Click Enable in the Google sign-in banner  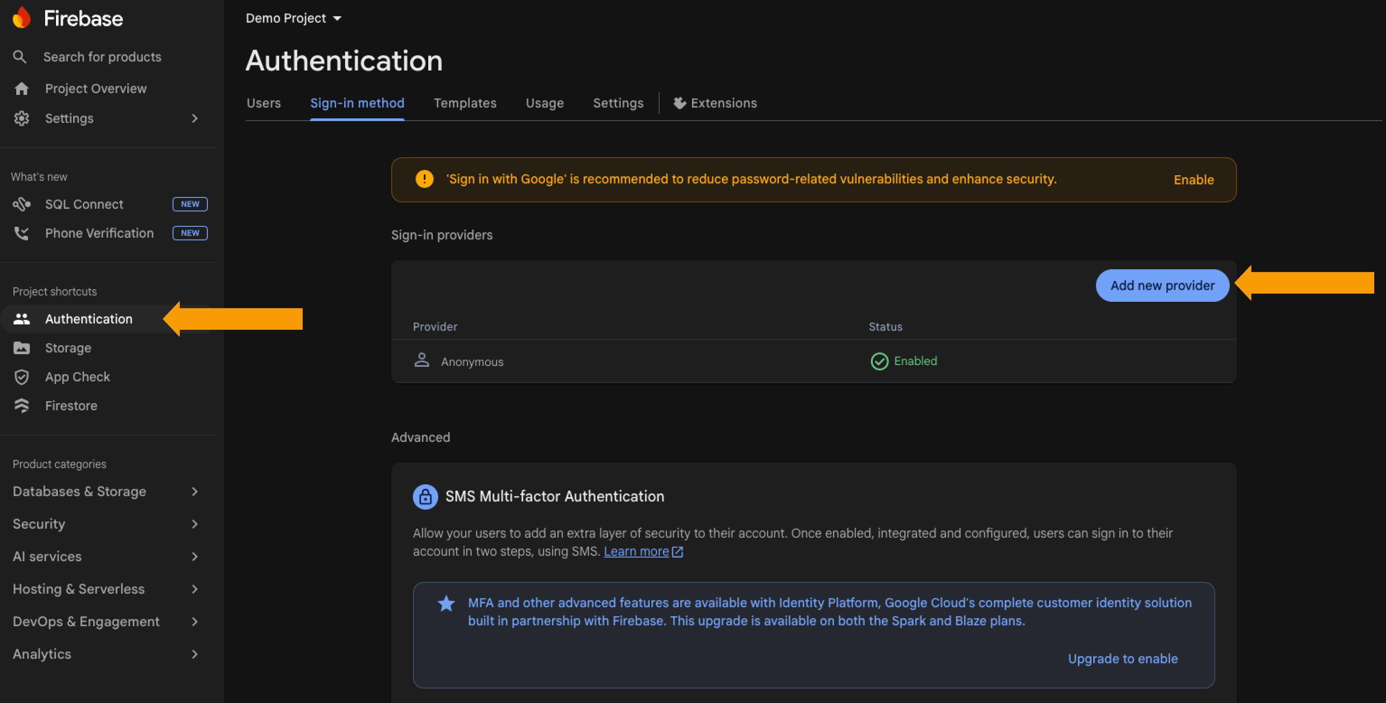[1194, 180]
